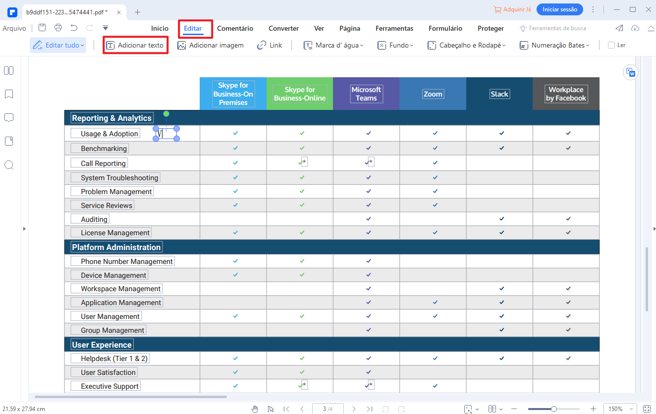This screenshot has height=414, width=656.
Task: Select the Editar tab
Action: point(193,28)
